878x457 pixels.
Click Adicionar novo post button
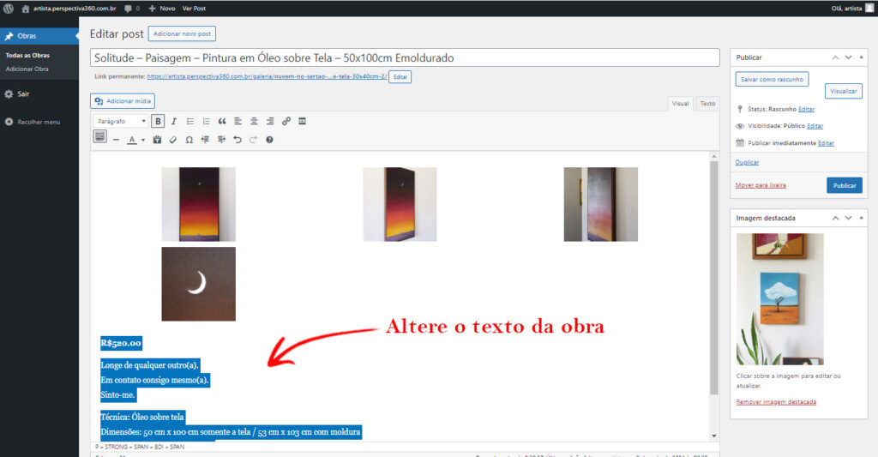click(x=182, y=33)
